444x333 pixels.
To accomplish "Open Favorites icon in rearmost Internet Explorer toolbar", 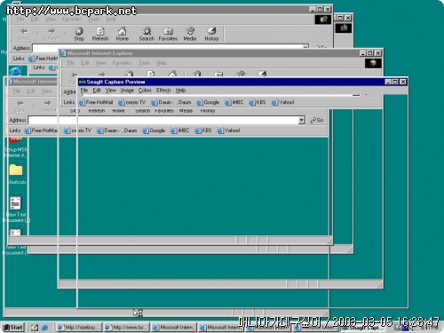I will point(168,31).
